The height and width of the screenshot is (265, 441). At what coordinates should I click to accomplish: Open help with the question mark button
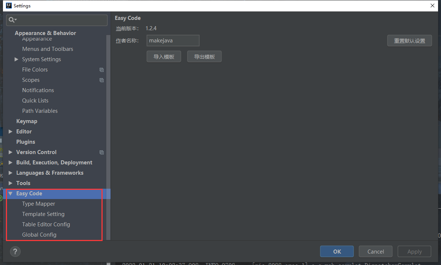(x=15, y=251)
